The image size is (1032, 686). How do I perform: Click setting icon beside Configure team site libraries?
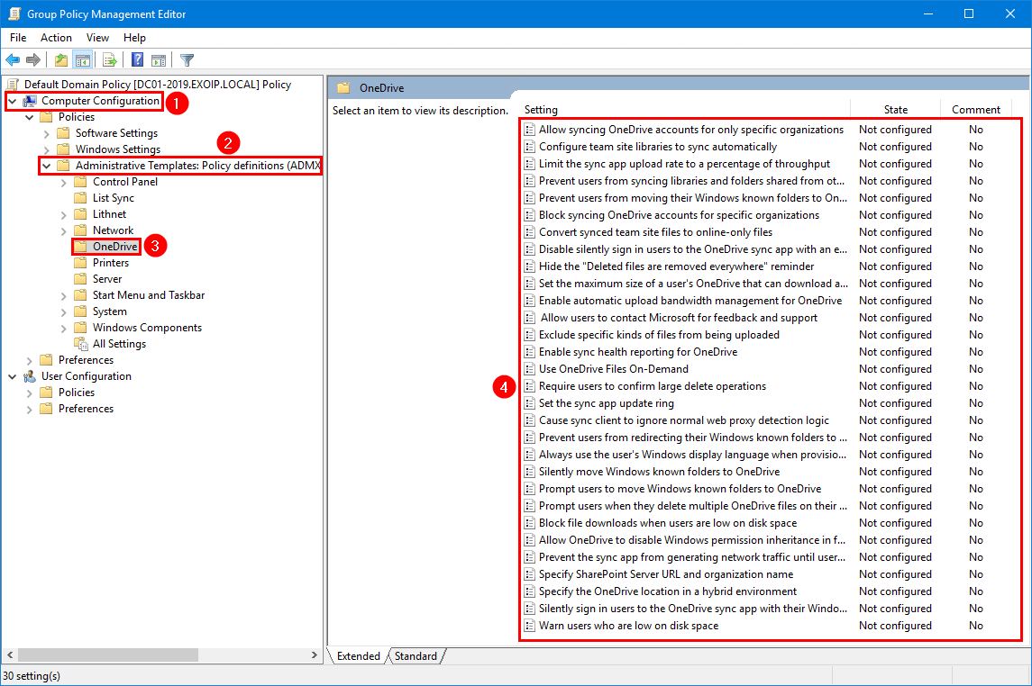(x=529, y=147)
